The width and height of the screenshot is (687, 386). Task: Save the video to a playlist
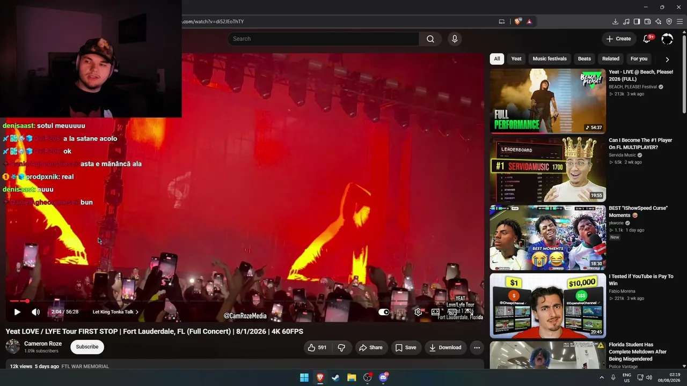pyautogui.click(x=406, y=347)
